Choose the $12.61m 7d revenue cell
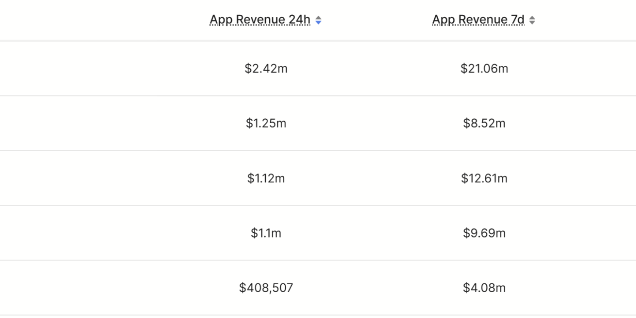Screen dimensions: 636x318 pyautogui.click(x=484, y=178)
